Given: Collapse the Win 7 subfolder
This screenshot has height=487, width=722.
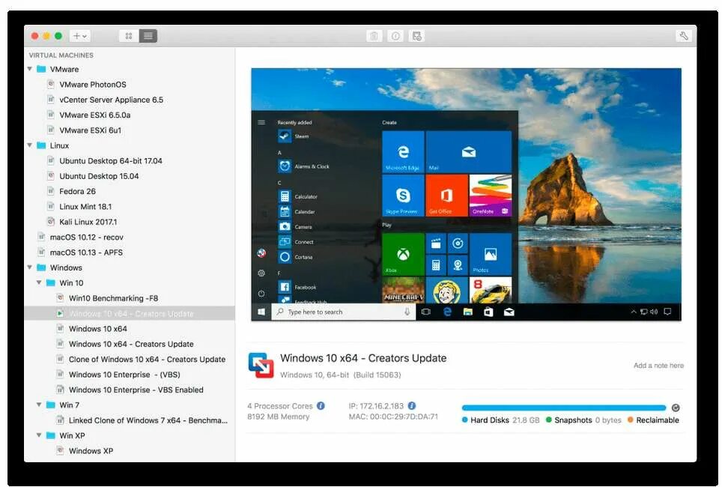Looking at the screenshot, I should (x=39, y=405).
